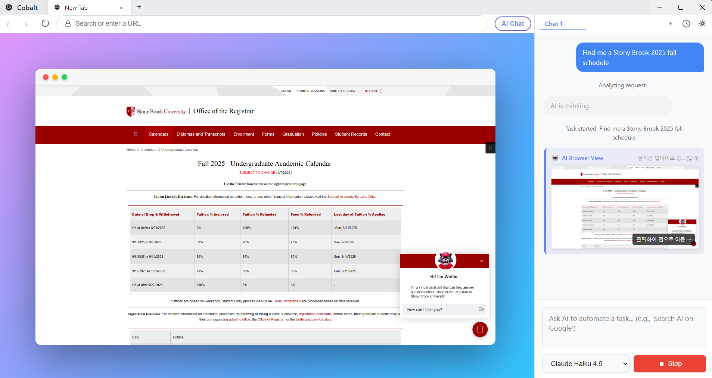Open the Enrollment menu
Screen dimensions: 712x378
click(243, 134)
